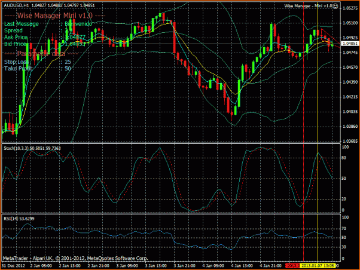The image size is (360, 270).
Task: Click the 'Bid Price' label
Action: [15, 44]
